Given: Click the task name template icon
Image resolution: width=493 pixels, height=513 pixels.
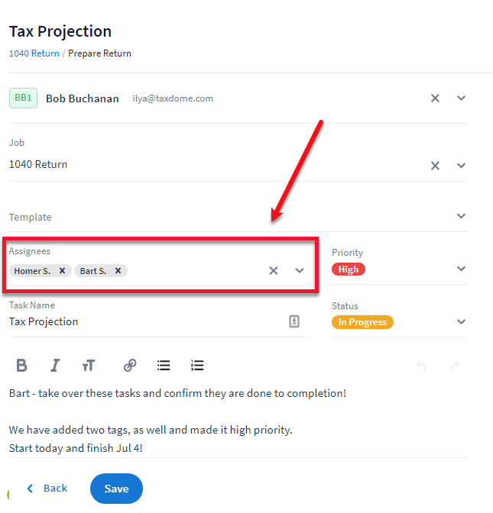Looking at the screenshot, I should pos(294,321).
